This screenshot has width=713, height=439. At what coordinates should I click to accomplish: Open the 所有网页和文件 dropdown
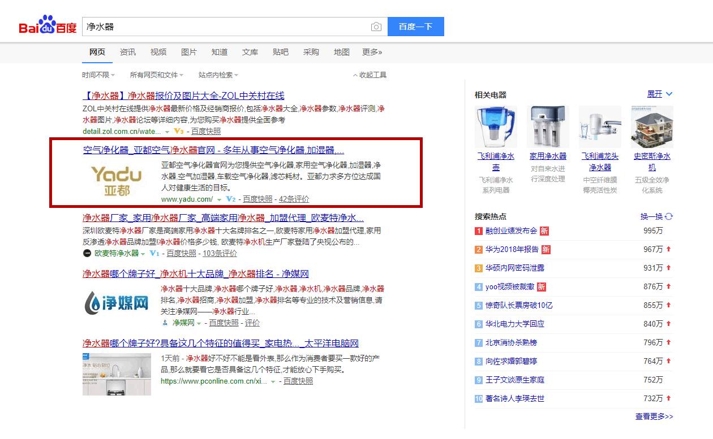157,75
